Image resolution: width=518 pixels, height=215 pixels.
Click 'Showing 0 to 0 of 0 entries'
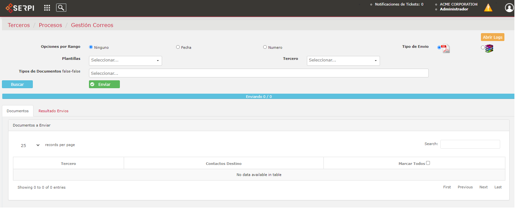(42, 188)
